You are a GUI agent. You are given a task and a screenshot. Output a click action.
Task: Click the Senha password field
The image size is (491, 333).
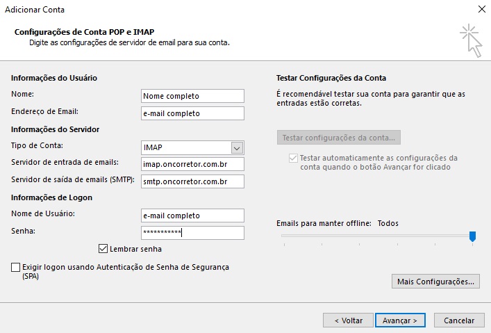(x=192, y=233)
